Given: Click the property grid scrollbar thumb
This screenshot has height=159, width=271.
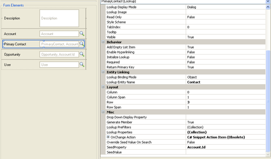Looking at the screenshot, I should pos(268,101).
